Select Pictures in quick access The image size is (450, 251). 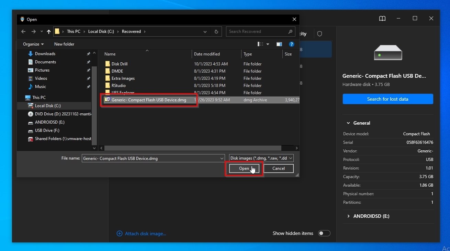(x=42, y=70)
